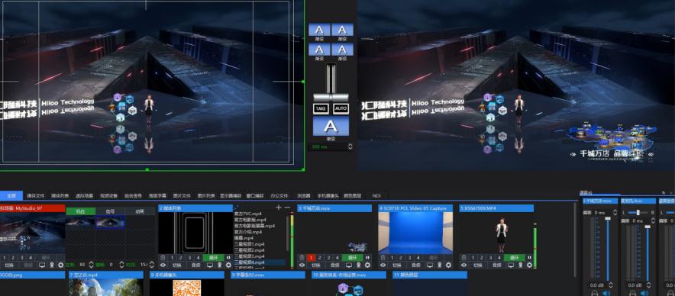This screenshot has height=296, width=675.
Task: Toggle eye visibility on input 4 Capture
Action: pyautogui.click(x=383, y=265)
